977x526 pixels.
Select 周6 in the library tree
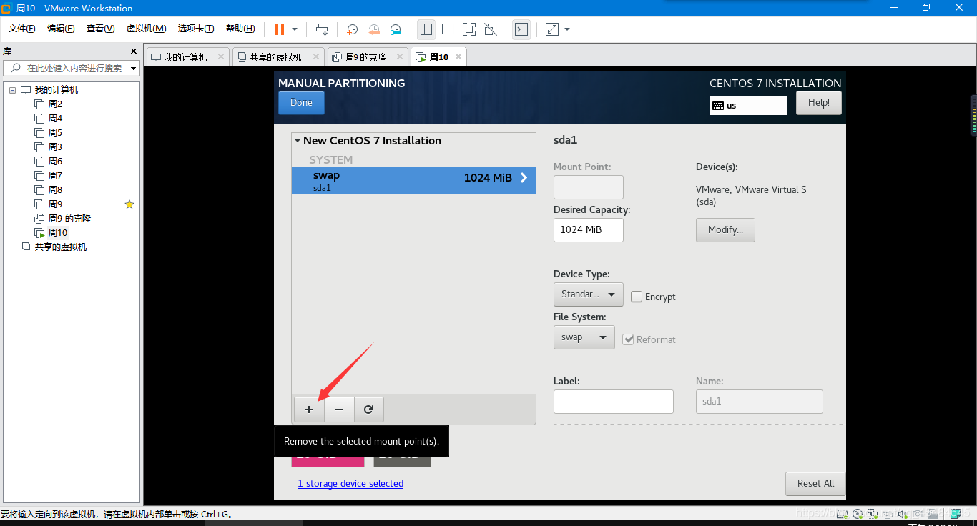click(x=55, y=162)
